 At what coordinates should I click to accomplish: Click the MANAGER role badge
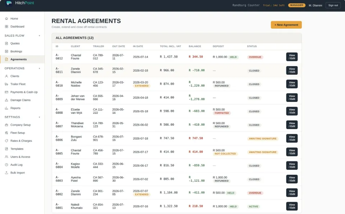pos(296,5)
